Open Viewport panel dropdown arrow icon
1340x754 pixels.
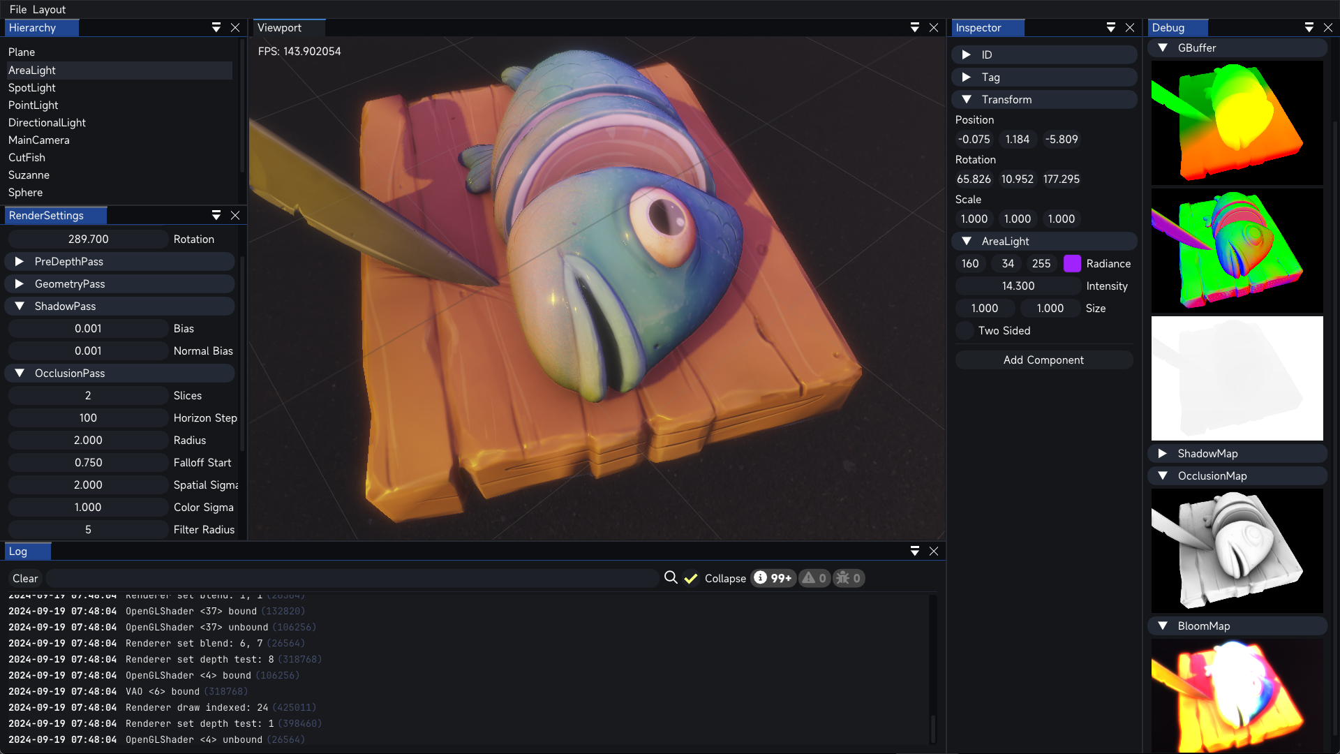coord(915,28)
